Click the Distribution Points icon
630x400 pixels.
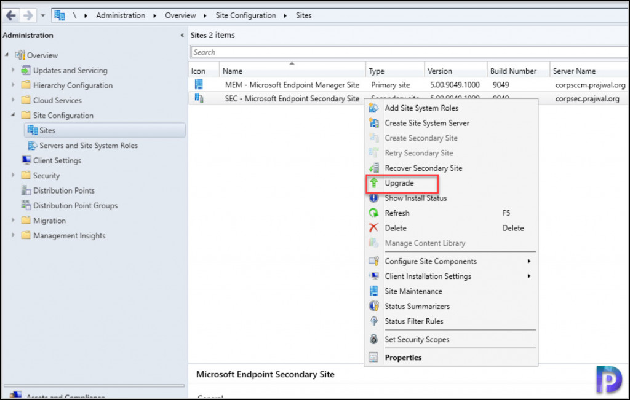click(x=26, y=190)
